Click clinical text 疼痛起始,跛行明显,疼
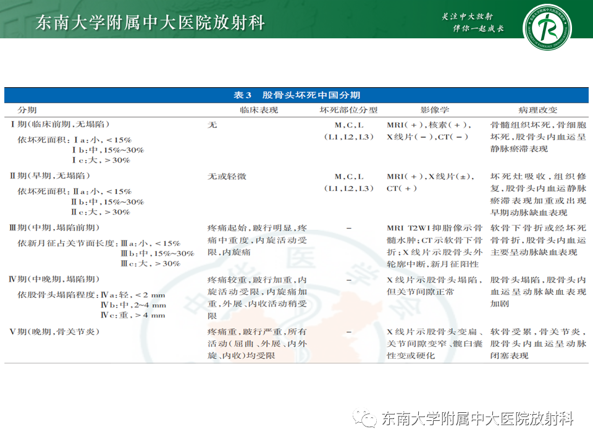This screenshot has width=593, height=445. pyautogui.click(x=257, y=228)
